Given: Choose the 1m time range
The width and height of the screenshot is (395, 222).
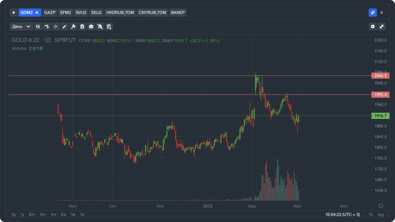Looking at the screenshot, I should point(53,215).
